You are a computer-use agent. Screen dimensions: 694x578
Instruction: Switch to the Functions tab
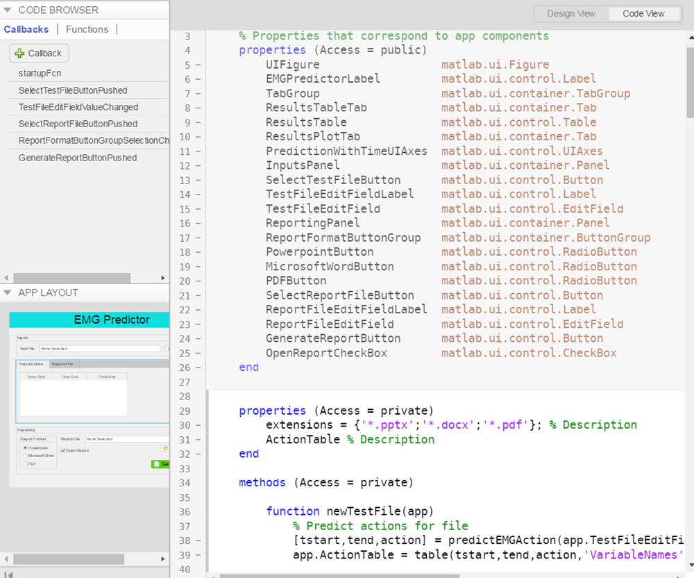click(x=87, y=29)
